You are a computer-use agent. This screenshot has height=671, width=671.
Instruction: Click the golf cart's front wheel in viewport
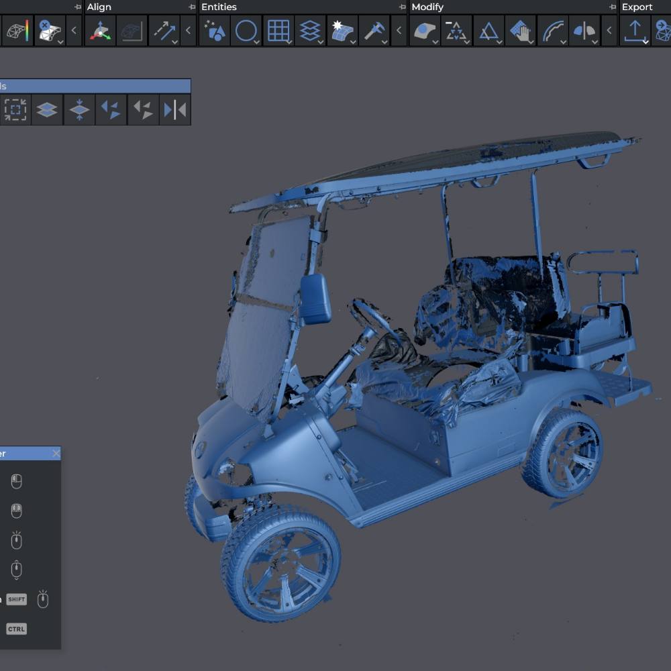click(x=280, y=563)
